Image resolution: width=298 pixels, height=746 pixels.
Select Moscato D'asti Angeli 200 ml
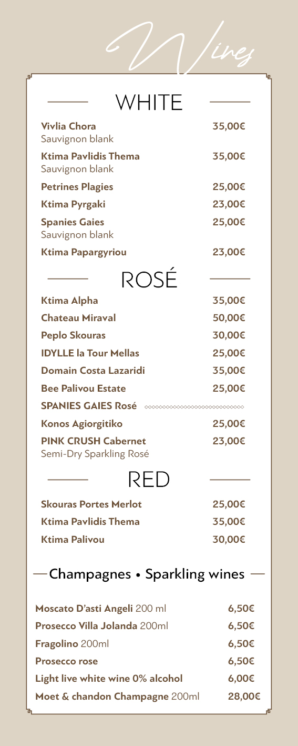pyautogui.click(x=100, y=609)
